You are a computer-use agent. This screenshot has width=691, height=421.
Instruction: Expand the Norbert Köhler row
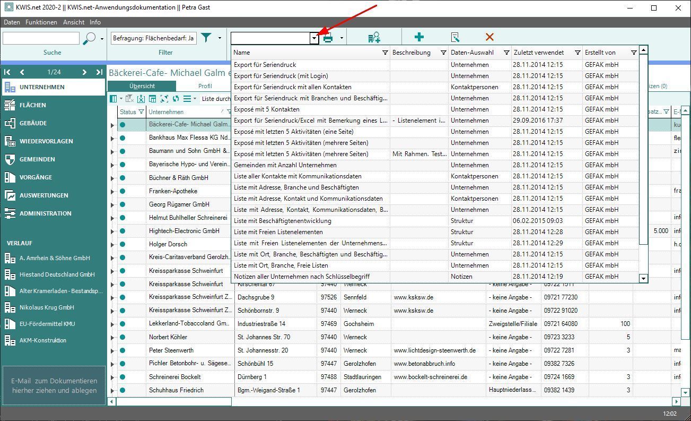[112, 338]
